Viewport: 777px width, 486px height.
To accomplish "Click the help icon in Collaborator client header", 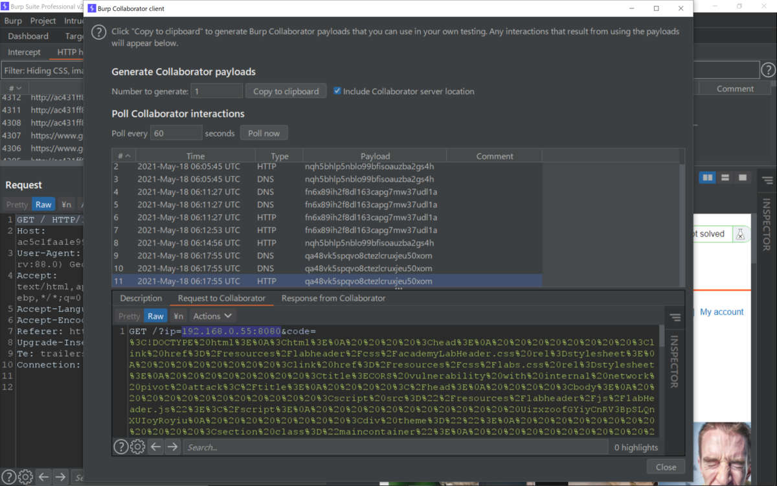I will pyautogui.click(x=98, y=32).
